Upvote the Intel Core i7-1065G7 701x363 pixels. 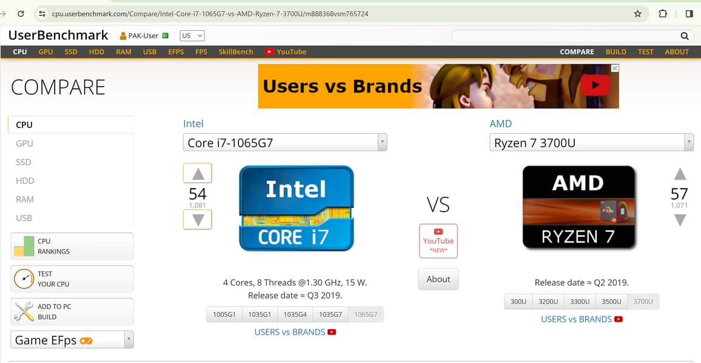tap(198, 174)
